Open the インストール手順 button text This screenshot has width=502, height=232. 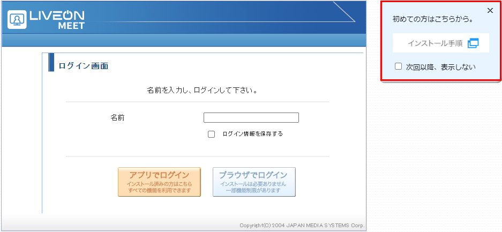tap(435, 43)
